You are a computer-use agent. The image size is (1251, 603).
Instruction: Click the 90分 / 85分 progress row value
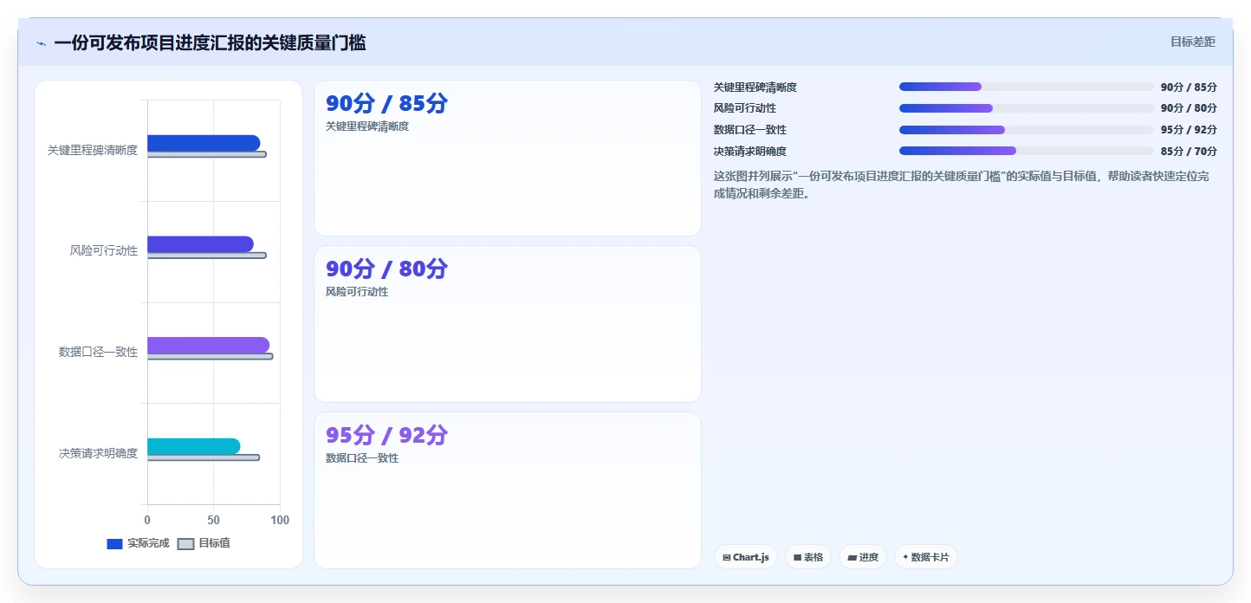(1189, 87)
